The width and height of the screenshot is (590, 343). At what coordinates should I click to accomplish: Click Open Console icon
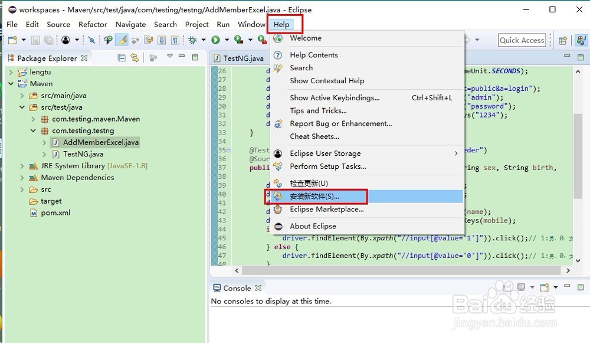click(x=545, y=288)
